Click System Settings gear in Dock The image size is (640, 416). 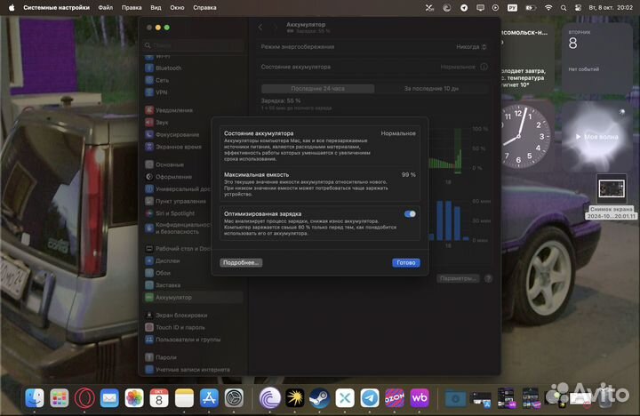(235, 398)
